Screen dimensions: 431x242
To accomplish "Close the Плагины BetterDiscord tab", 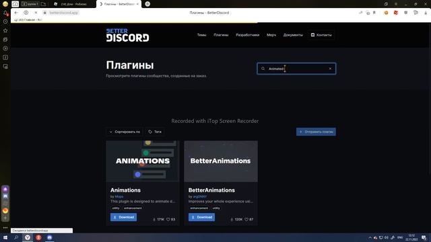I will click(137, 4).
